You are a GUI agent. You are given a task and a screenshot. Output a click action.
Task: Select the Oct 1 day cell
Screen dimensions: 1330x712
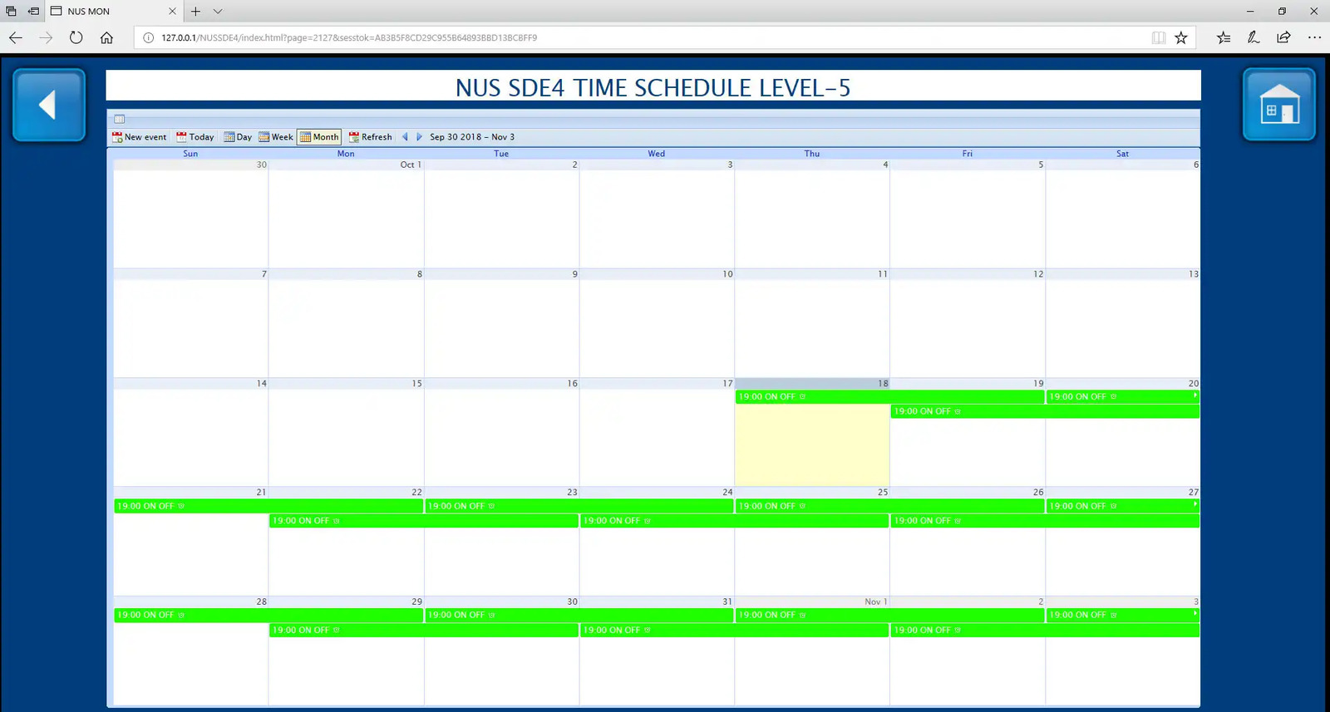[346, 216]
